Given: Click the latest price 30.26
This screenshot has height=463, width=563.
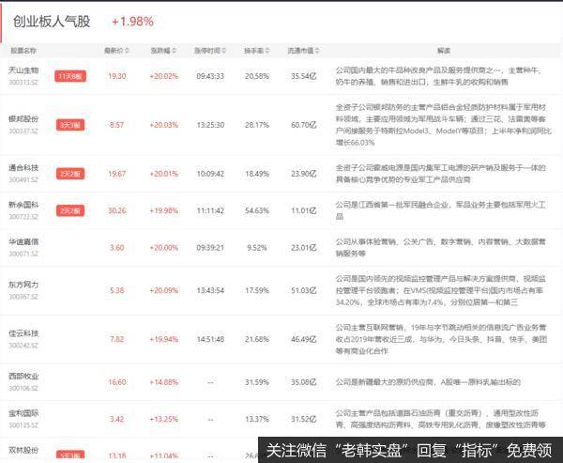Looking at the screenshot, I should click(117, 210).
